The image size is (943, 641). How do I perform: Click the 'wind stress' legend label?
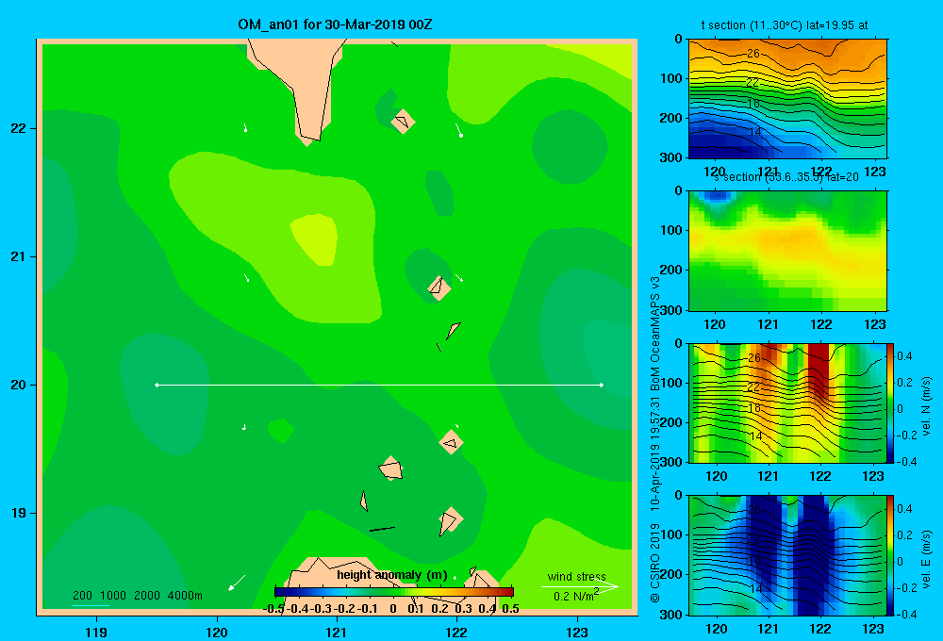[x=576, y=576]
